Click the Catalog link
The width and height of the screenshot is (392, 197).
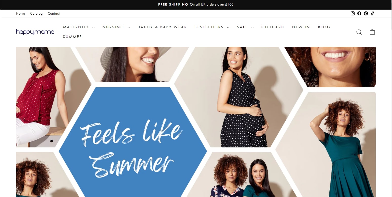(36, 14)
